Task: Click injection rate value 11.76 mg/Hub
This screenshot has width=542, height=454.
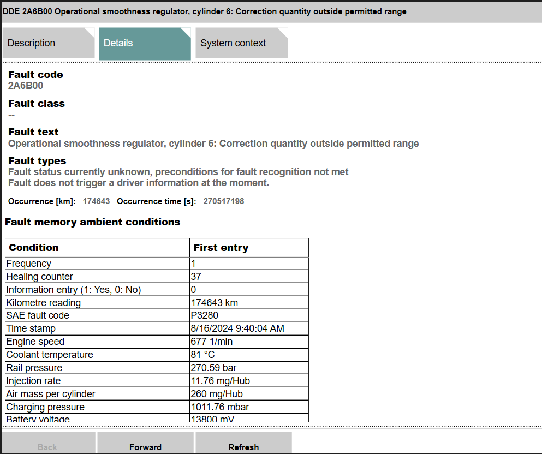Action: (220, 381)
